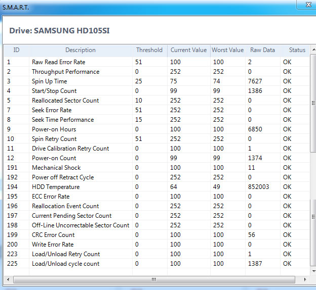
Task: Select the Current Pending Sector Count row
Action: click(156, 216)
